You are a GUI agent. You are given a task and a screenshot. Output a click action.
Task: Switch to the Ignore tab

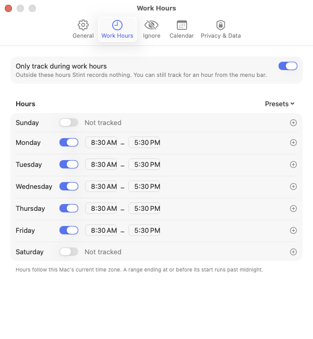click(x=151, y=29)
